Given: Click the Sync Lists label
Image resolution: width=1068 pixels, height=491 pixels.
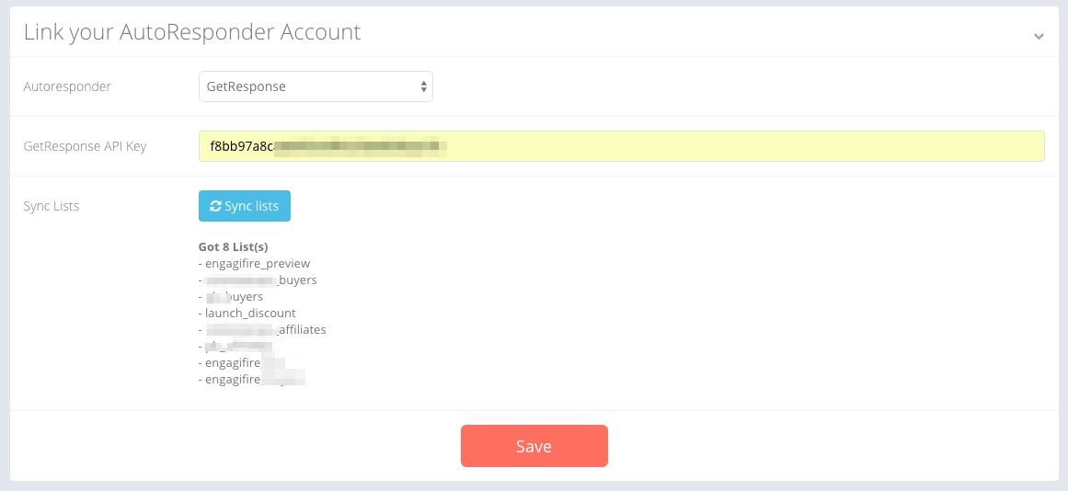Looking at the screenshot, I should tap(52, 206).
